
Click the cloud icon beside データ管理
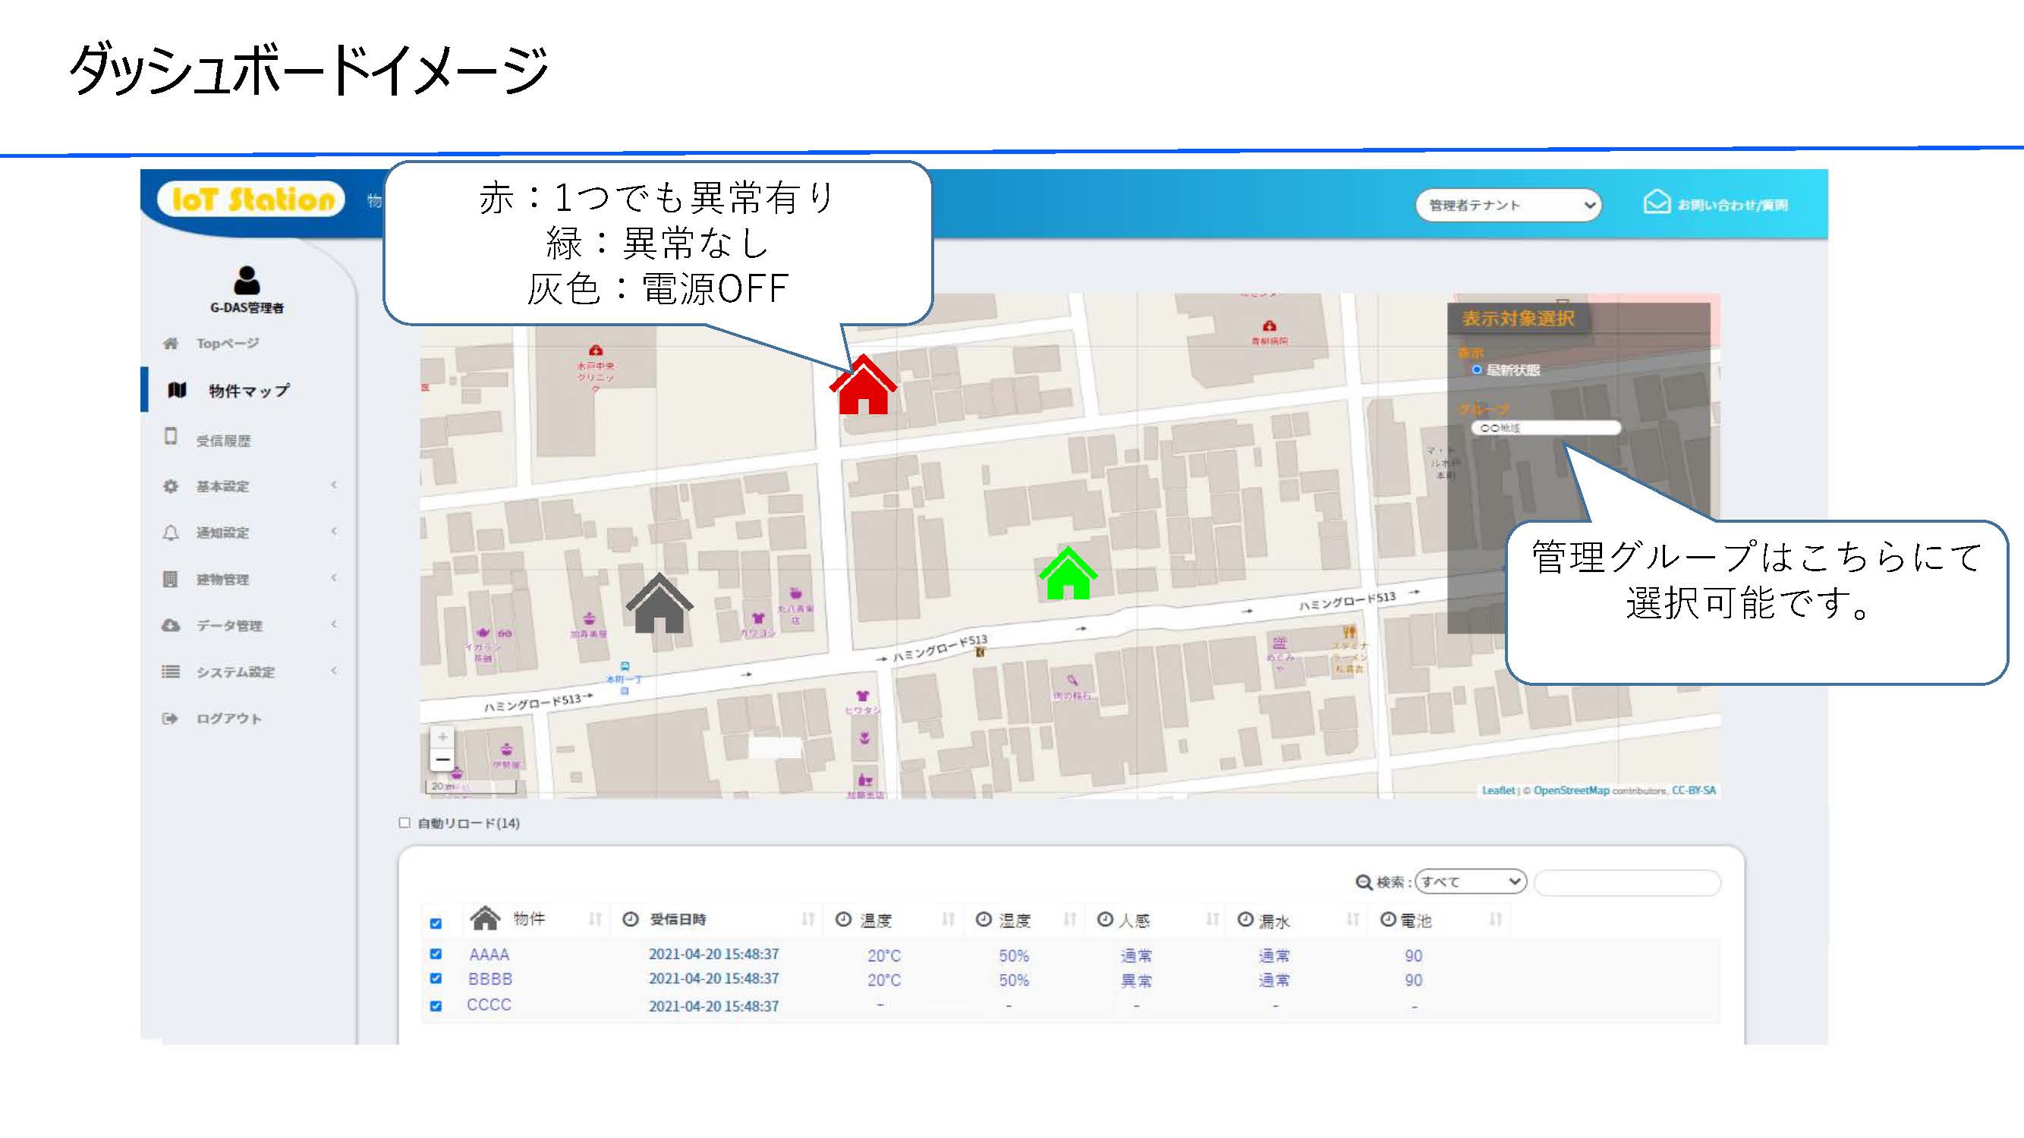coord(171,625)
